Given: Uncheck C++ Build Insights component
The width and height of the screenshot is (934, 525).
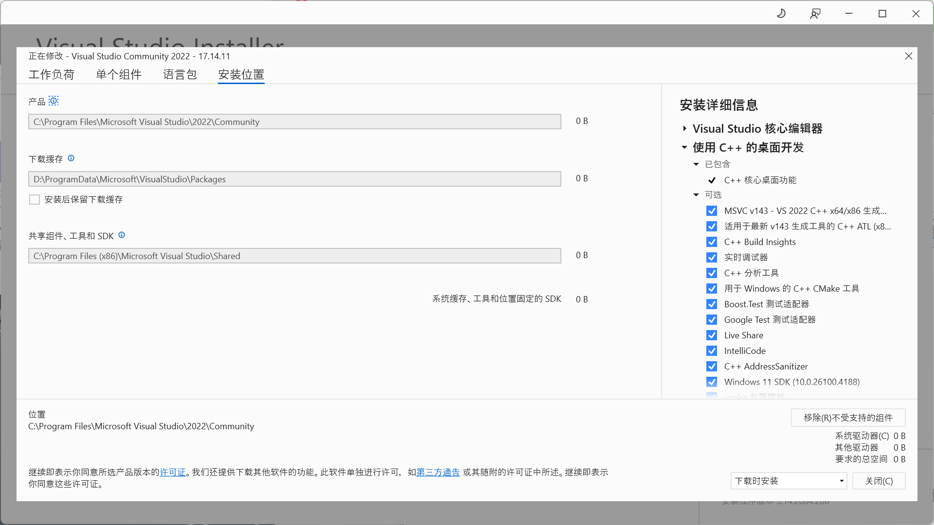Looking at the screenshot, I should (x=712, y=242).
